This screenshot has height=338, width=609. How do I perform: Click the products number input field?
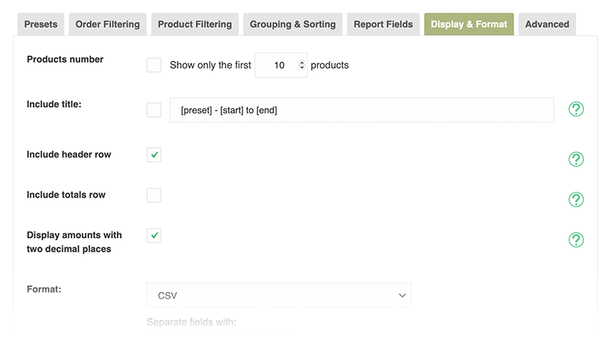coord(277,65)
